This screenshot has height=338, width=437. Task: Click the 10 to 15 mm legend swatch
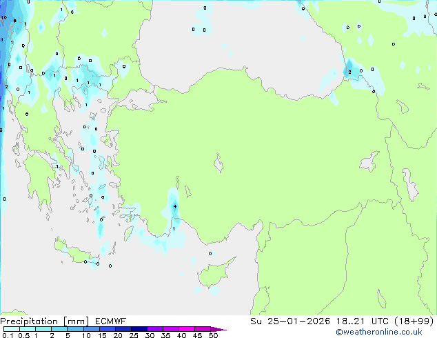point(91,329)
